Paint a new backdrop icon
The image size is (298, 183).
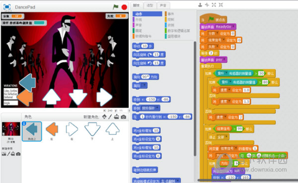(x=8, y=154)
